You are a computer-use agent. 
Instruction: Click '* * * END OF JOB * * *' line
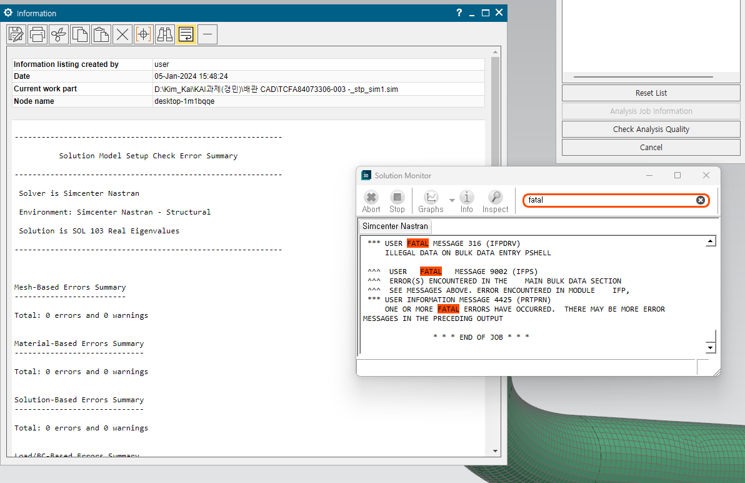coord(481,337)
